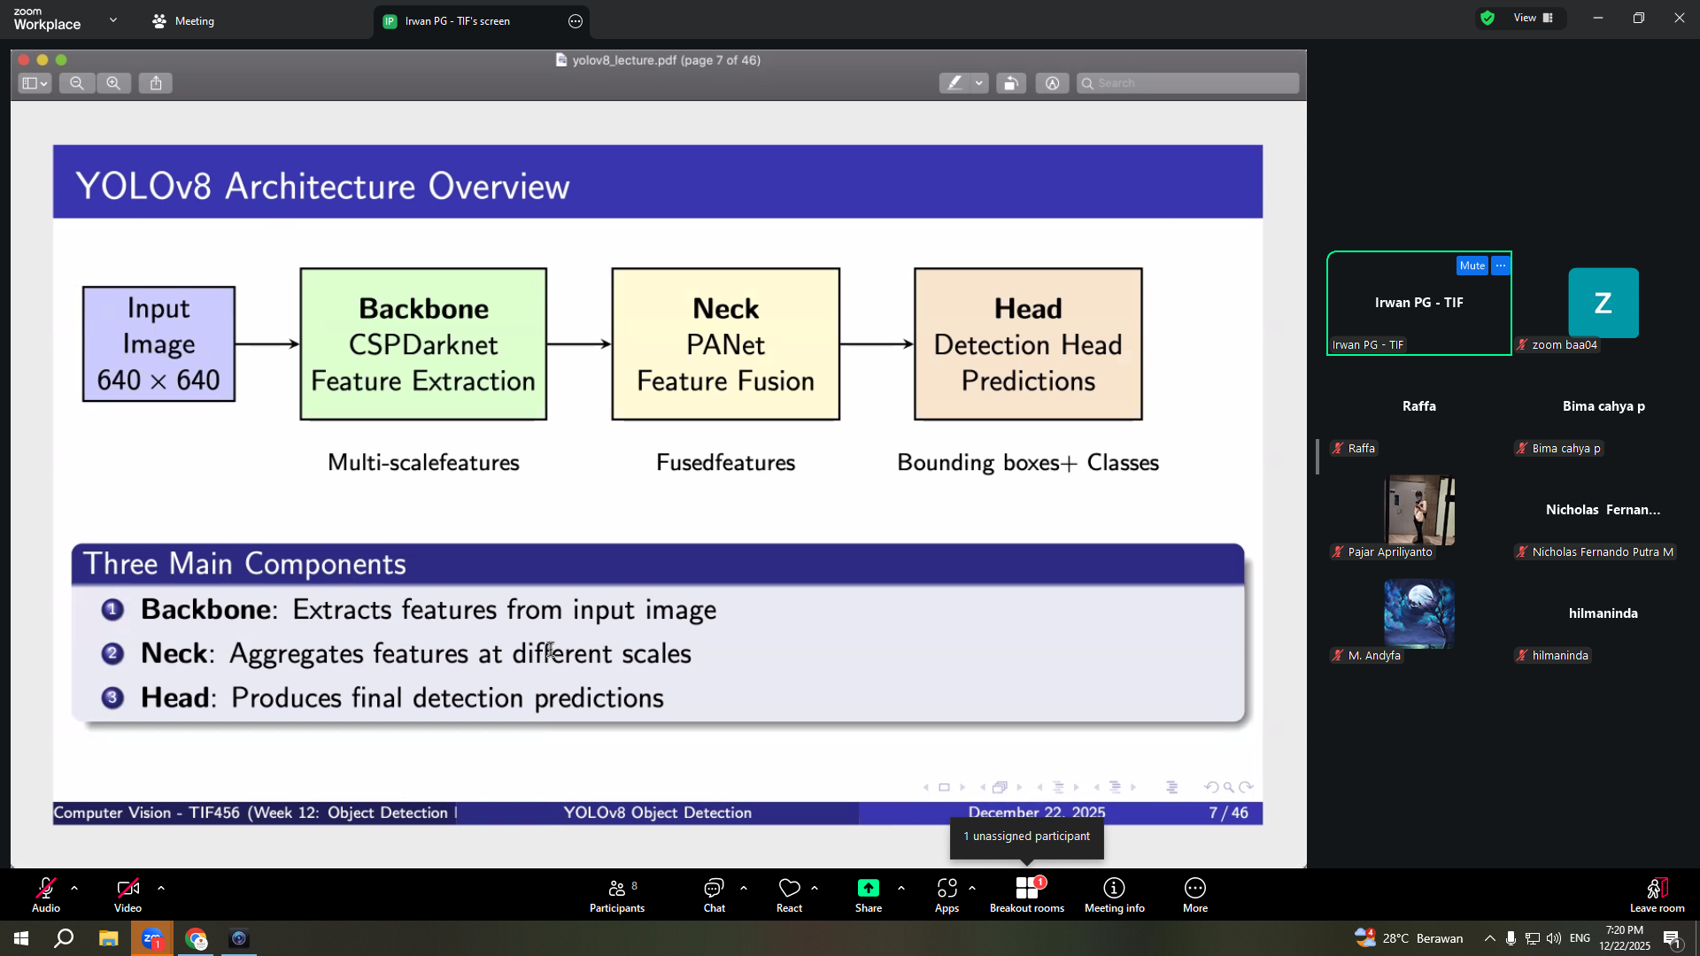
Task: Click the ENG language indicator
Action: pos(1580,938)
